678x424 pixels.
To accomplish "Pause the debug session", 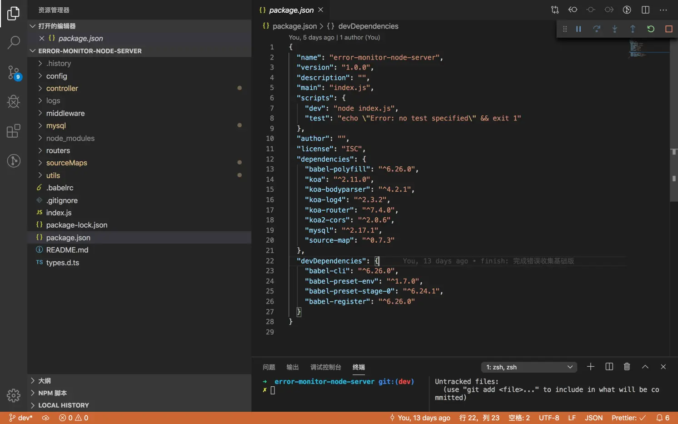I will tap(578, 29).
